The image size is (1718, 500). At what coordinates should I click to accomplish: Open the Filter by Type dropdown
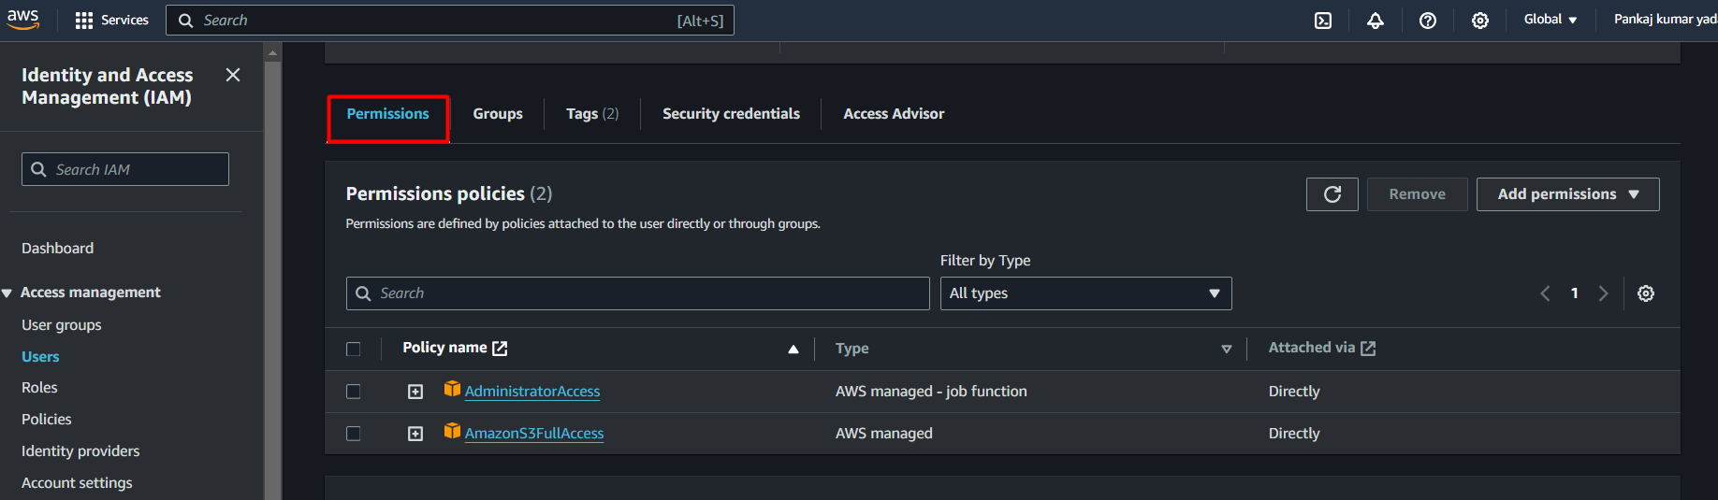1085,293
